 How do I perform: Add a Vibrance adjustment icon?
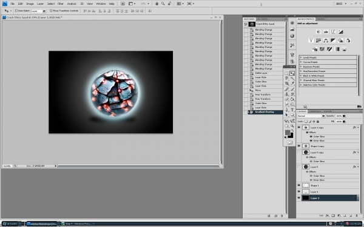coord(311,41)
